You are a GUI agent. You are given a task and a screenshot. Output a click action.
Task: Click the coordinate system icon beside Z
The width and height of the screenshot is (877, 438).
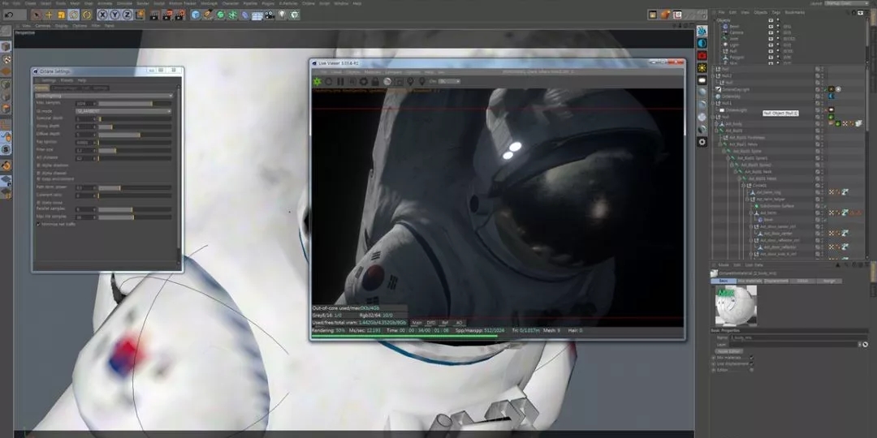click(x=140, y=15)
